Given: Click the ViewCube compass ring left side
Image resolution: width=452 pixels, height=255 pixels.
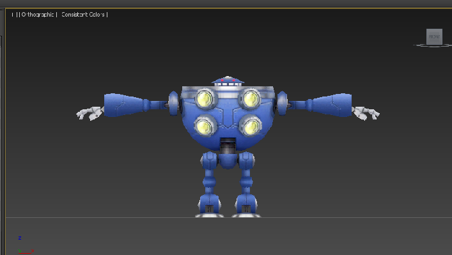Looking at the screenshot, I should click(x=419, y=45).
